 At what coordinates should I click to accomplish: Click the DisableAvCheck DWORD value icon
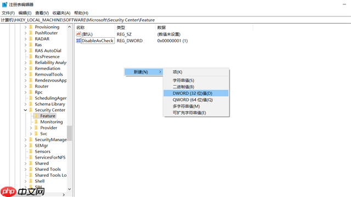point(78,40)
